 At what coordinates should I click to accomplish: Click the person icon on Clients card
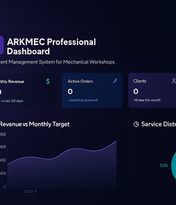click(174, 81)
